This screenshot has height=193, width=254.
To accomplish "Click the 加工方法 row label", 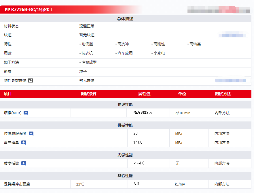I will pos(11,63).
